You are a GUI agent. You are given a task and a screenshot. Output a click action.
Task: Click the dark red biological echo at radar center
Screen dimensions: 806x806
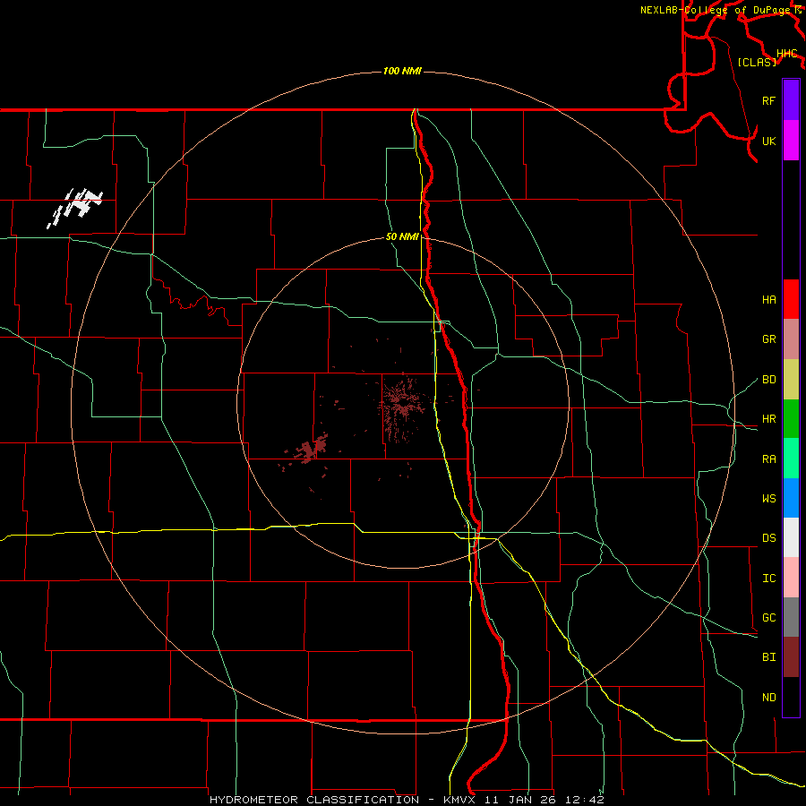point(403,407)
